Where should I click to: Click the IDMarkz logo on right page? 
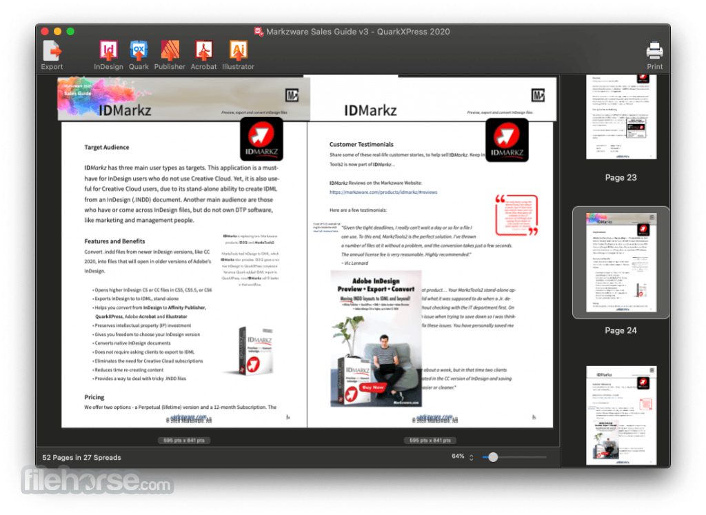click(507, 139)
